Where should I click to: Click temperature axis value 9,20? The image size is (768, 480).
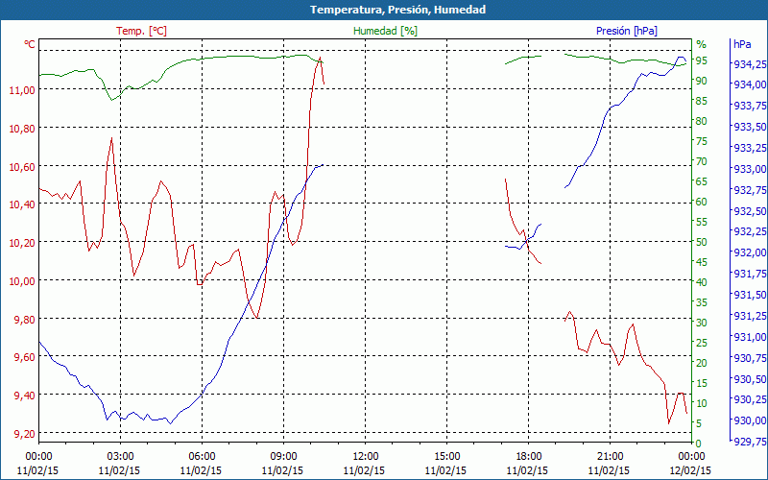(24, 434)
